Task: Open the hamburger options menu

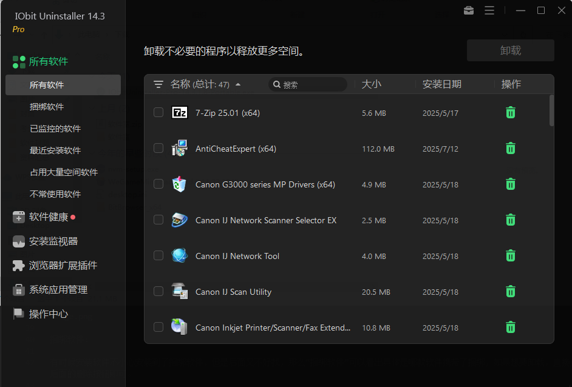Action: (x=489, y=10)
